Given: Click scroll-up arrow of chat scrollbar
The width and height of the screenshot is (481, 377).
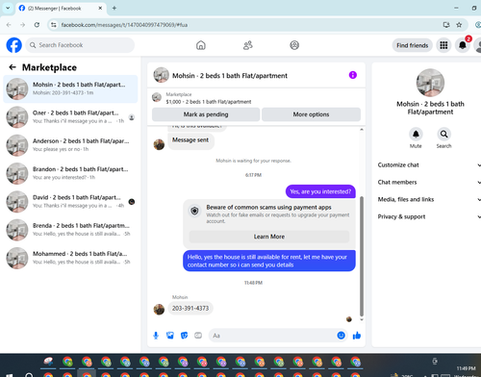Looking at the screenshot, I should [362, 130].
